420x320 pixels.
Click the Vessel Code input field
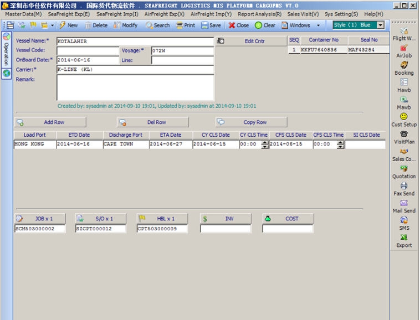pyautogui.click(x=88, y=51)
